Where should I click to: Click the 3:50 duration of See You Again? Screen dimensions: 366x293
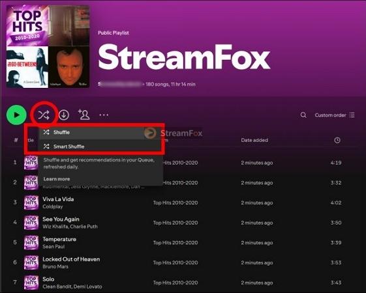[x=336, y=223]
